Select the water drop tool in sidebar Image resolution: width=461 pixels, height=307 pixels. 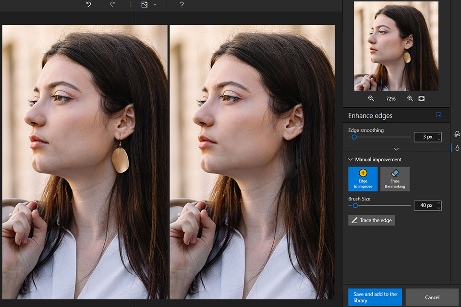457,148
